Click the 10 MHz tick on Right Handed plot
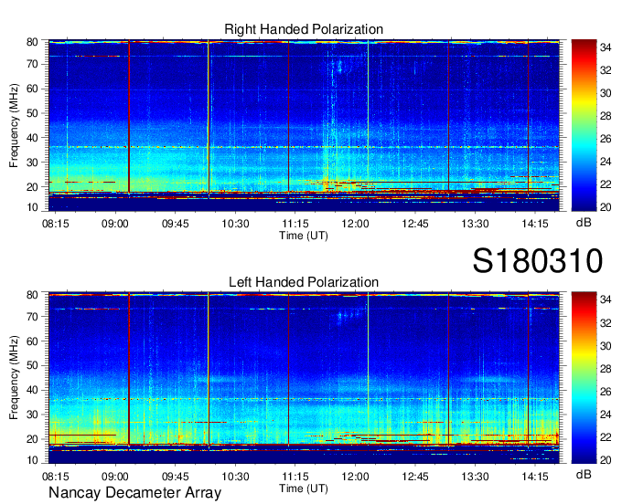This screenshot has width=622, height=504. [32, 207]
